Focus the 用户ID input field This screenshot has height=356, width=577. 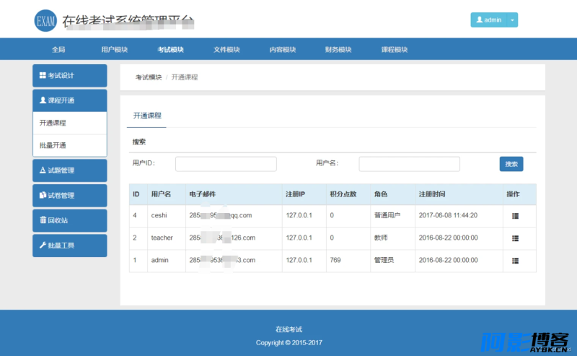tap(226, 164)
